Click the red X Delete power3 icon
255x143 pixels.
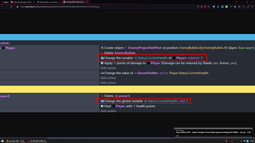(x=102, y=96)
